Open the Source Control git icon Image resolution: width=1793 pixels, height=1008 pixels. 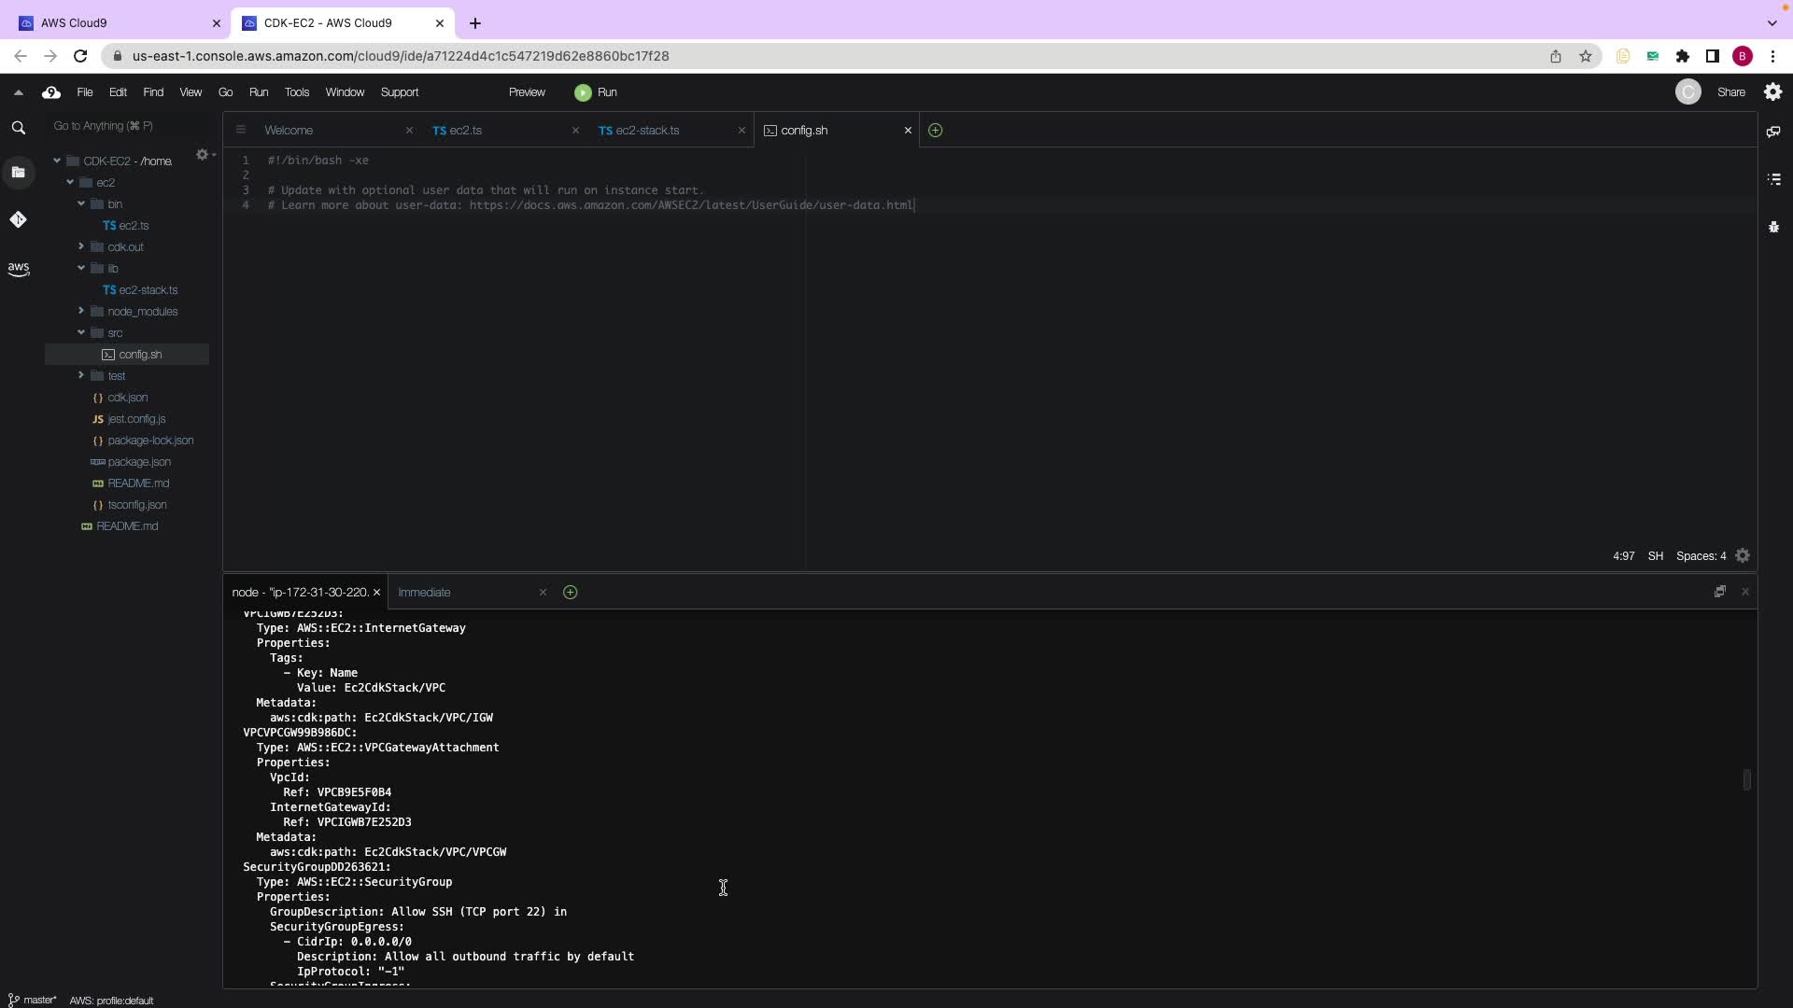tap(18, 219)
